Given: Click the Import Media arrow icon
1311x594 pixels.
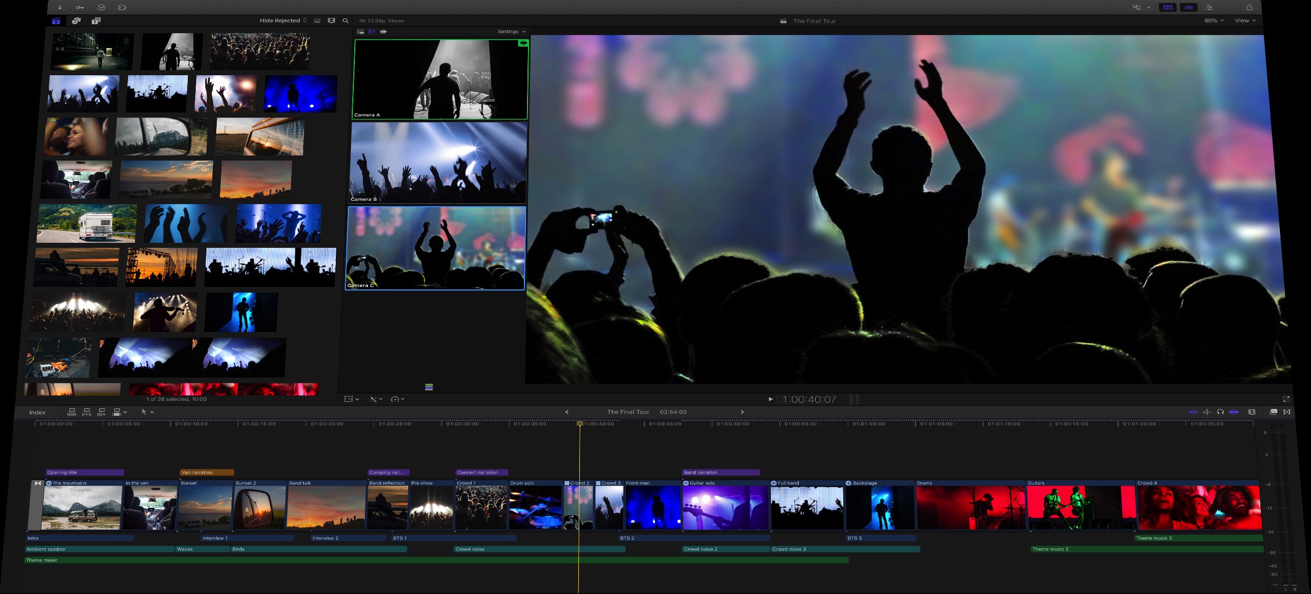Looking at the screenshot, I should 60,8.
